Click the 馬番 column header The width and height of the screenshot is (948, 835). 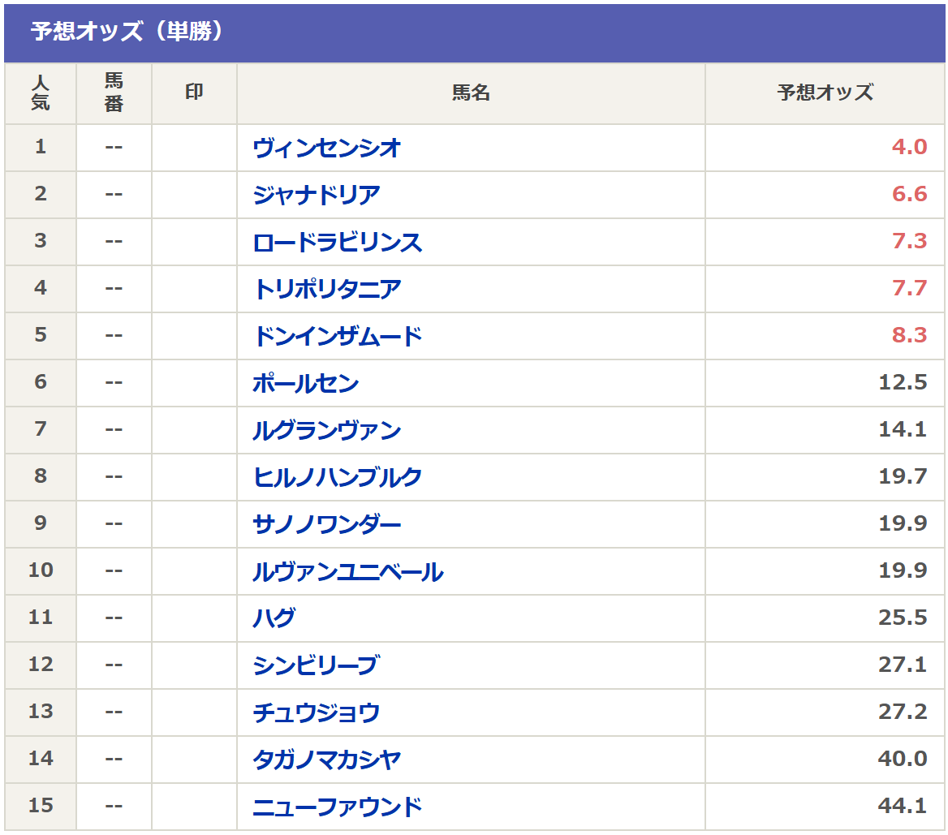coord(114,93)
